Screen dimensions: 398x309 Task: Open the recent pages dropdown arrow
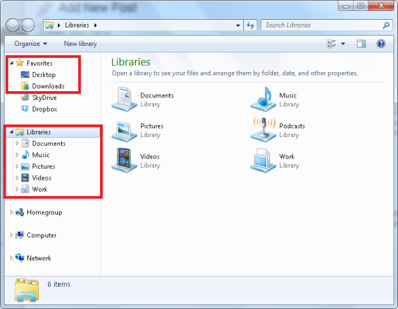[39, 25]
